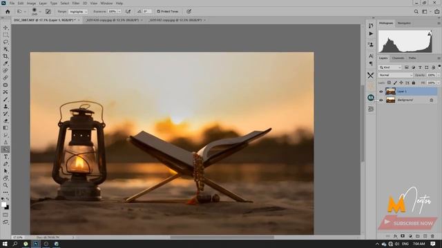Switch to the Navigator tab
Screen dimensions: 442x248
pyautogui.click(x=404, y=23)
